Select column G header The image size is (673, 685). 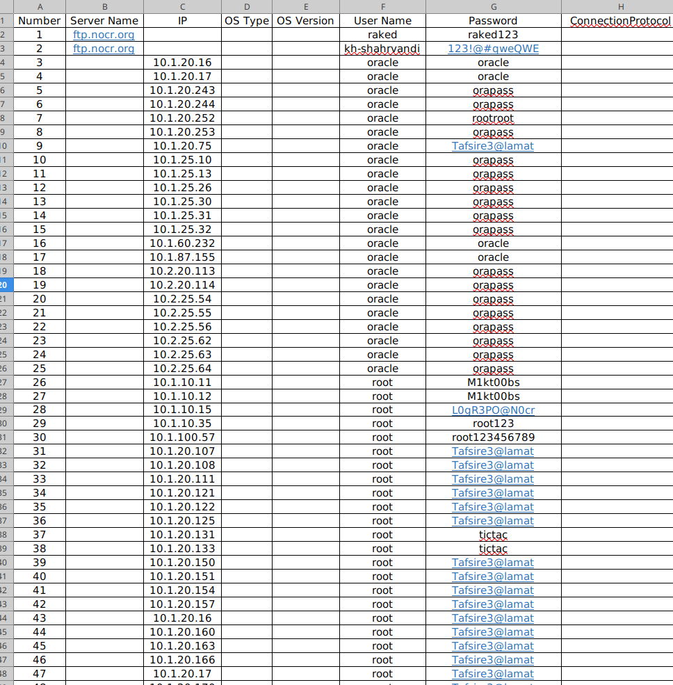tap(494, 6)
